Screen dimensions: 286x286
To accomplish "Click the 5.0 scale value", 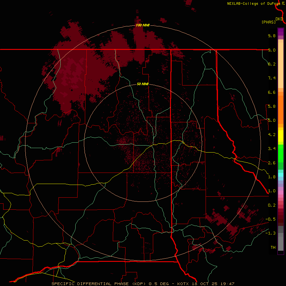I will [272, 120].
